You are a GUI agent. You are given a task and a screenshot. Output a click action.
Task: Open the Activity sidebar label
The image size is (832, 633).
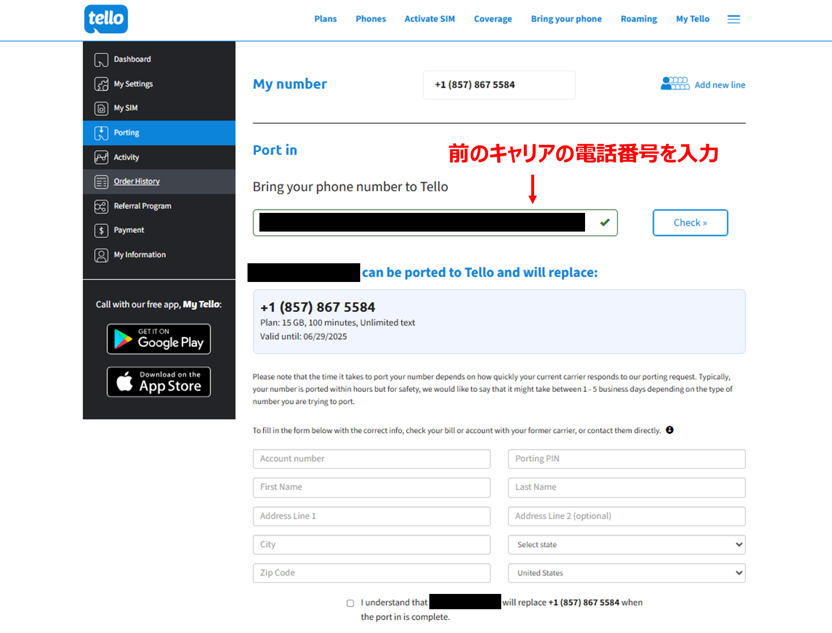[126, 157]
